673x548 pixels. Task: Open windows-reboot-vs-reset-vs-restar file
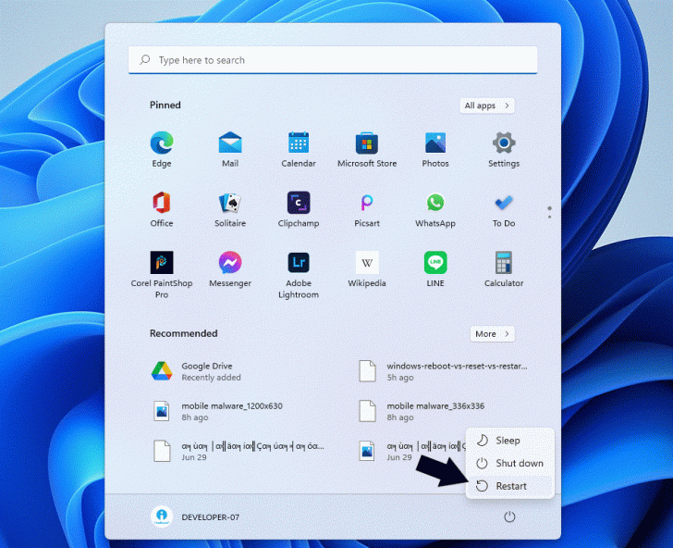(445, 371)
